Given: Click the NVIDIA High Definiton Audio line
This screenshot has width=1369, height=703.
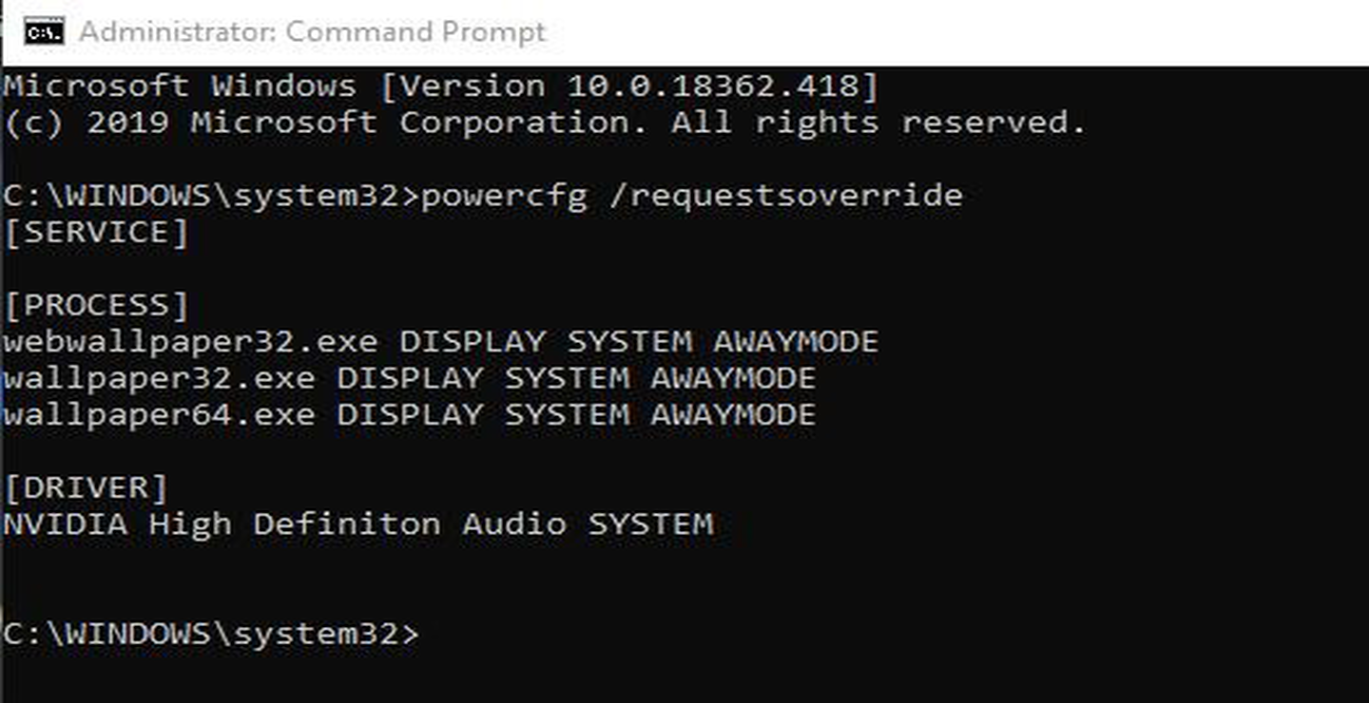Looking at the screenshot, I should pos(357,524).
